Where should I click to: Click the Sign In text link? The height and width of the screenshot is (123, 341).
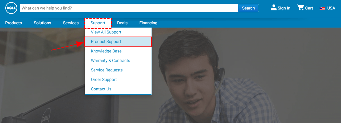284,8
